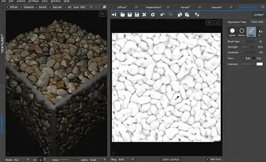The width and height of the screenshot is (266, 162).
Task: Switch to the Adjustment Tools tab
Action: 237,22
